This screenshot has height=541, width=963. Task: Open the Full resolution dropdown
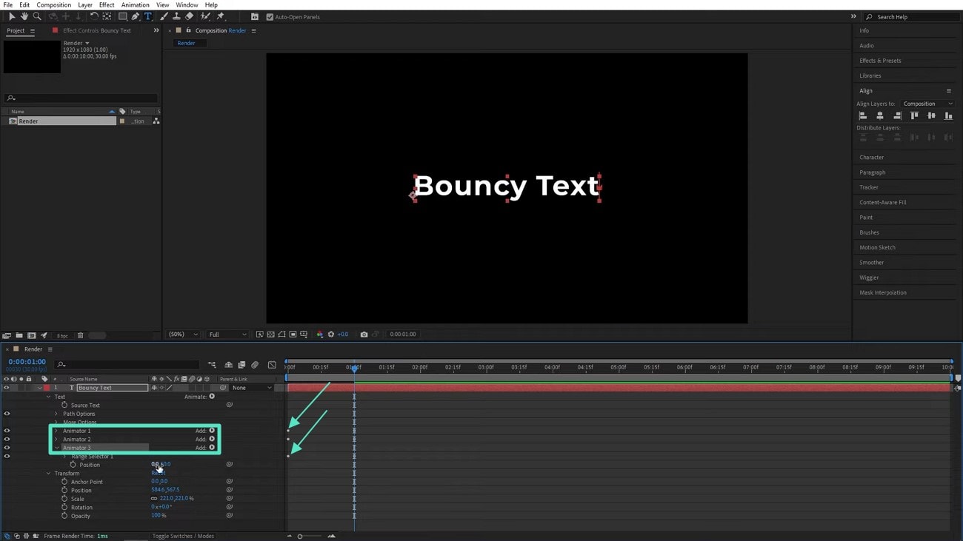click(227, 335)
